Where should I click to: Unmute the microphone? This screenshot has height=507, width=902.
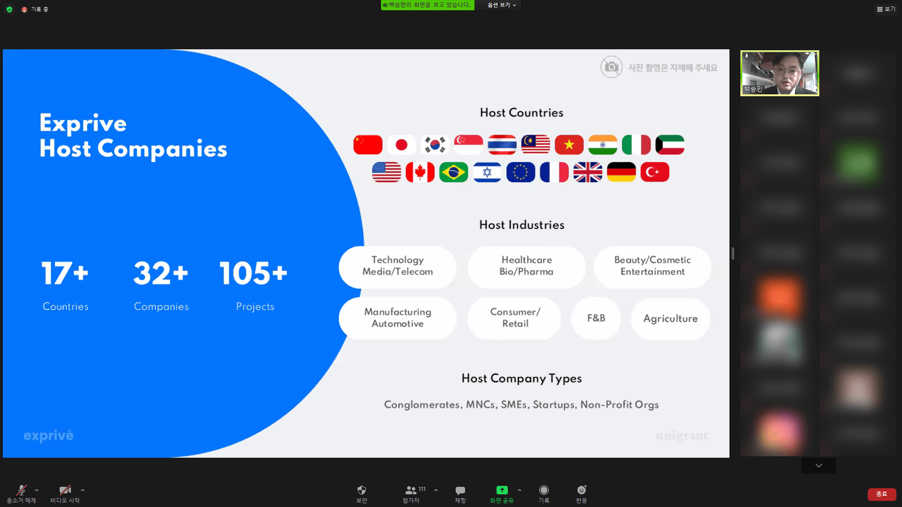22,493
